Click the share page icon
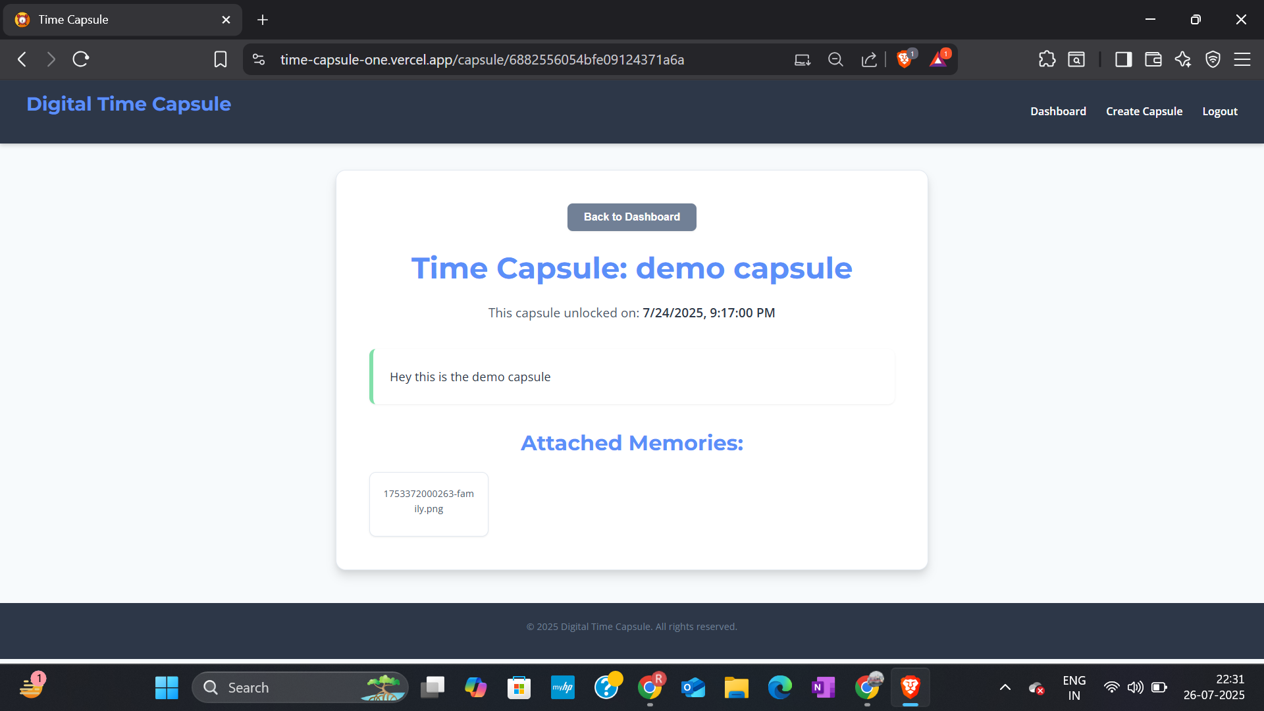 pos(869,60)
